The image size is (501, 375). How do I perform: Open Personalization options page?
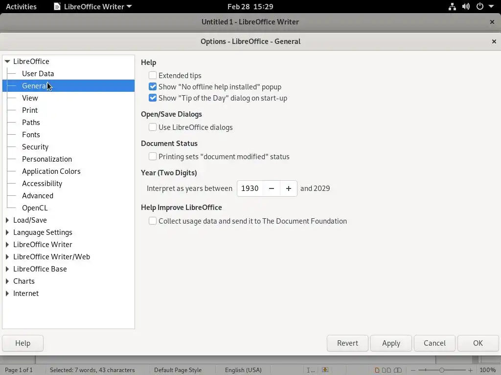[47, 159]
